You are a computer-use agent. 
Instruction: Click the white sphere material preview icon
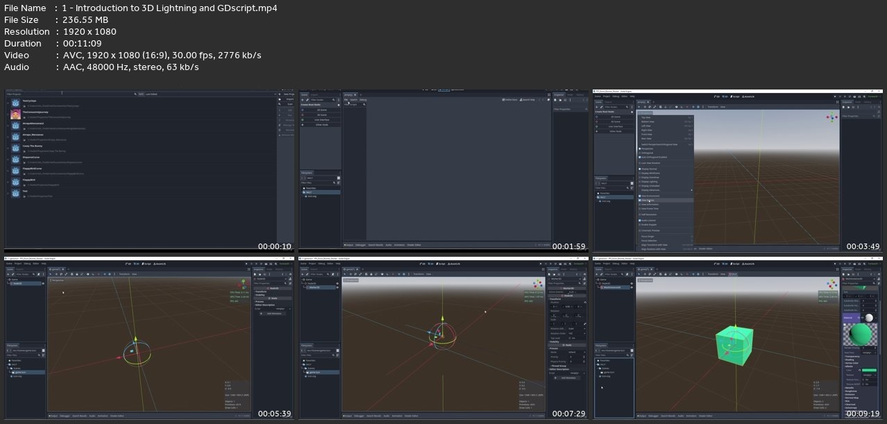tap(868, 318)
